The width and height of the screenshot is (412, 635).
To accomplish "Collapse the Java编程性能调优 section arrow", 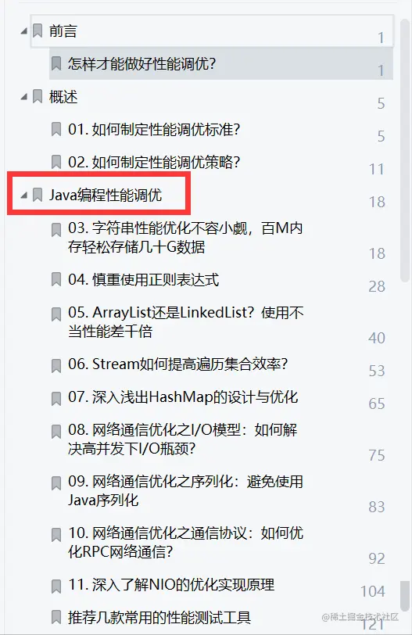I will point(24,196).
